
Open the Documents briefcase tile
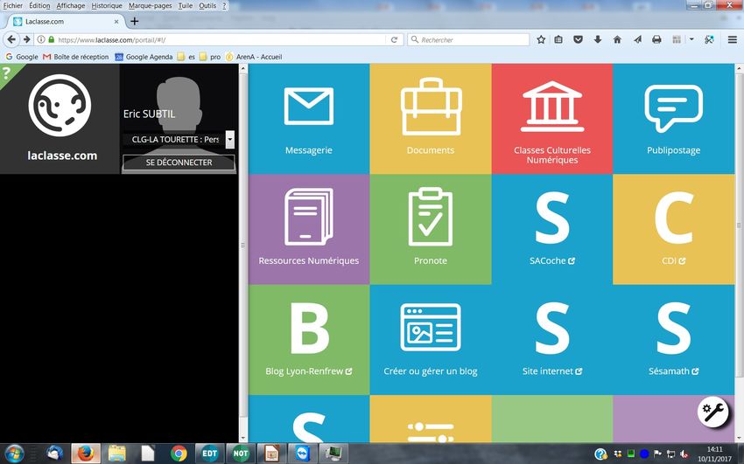coord(431,119)
